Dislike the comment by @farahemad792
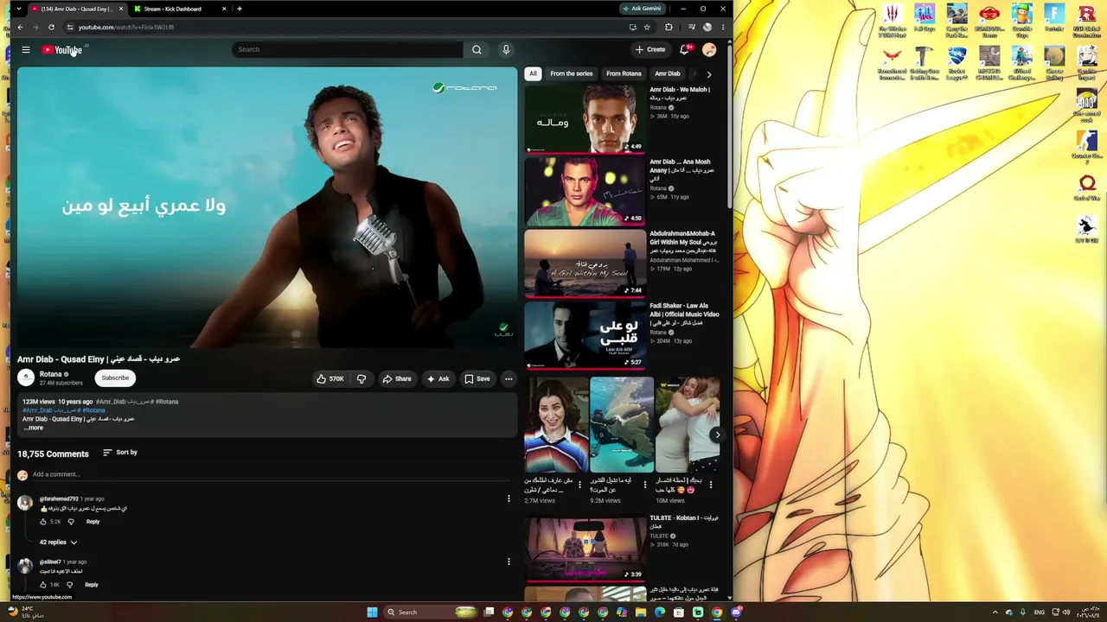The height and width of the screenshot is (622, 1107). (71, 522)
